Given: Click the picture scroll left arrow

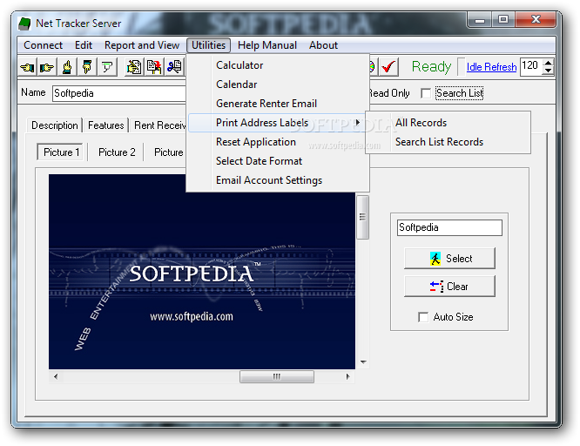Looking at the screenshot, I should tap(56, 377).
